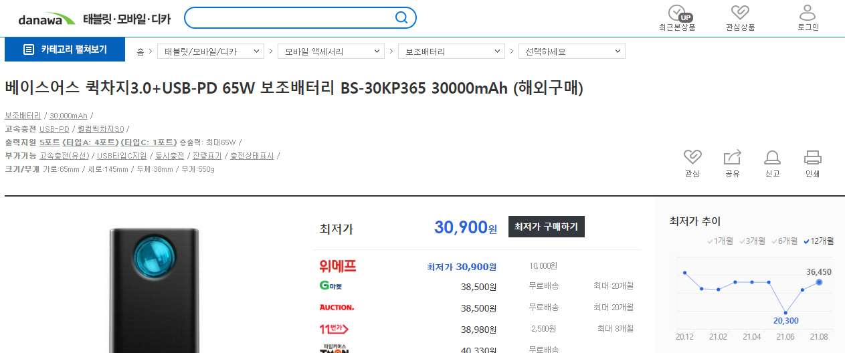Image resolution: width=845 pixels, height=353 pixels.
Task: Click the 30,900원 lowest price value
Action: click(466, 227)
